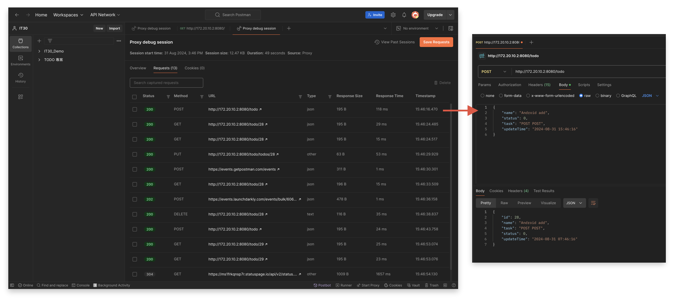Open the Collections sidebar panel

[20, 44]
